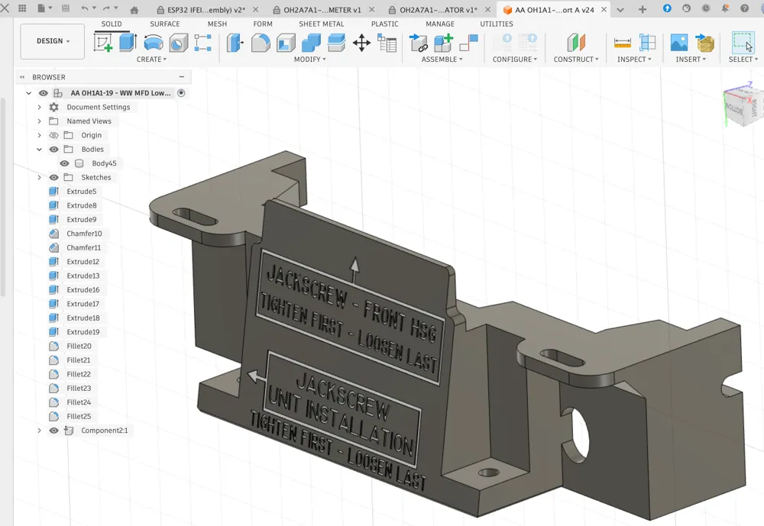Select the Extrude tool in Create

(128, 43)
